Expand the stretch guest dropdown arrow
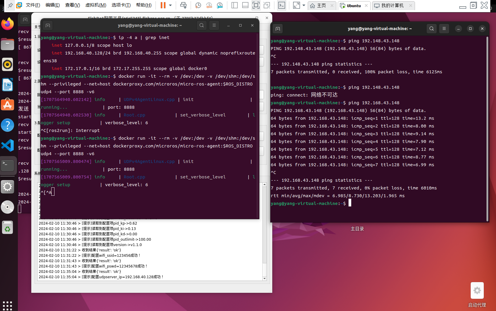496x311 pixels. [x=304, y=5]
